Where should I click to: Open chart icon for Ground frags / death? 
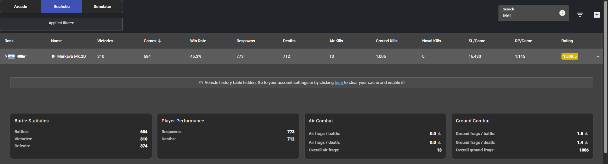click(x=586, y=143)
